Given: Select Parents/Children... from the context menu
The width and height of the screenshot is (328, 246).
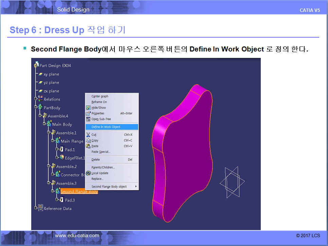Looking at the screenshot, I should [x=103, y=167].
